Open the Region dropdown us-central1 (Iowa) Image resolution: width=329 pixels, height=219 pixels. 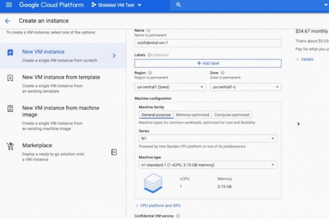coord(170,87)
